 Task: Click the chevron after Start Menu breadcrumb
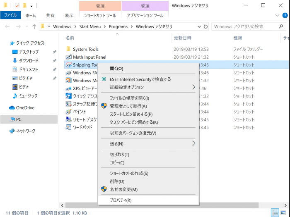[105, 26]
